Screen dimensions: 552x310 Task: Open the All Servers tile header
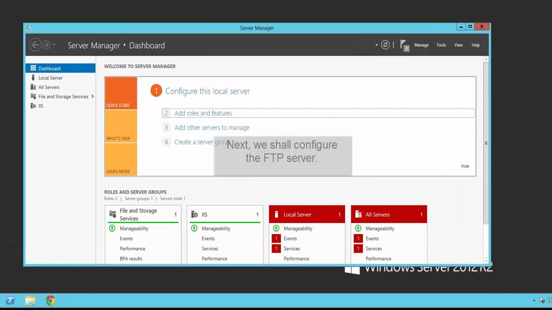click(389, 214)
